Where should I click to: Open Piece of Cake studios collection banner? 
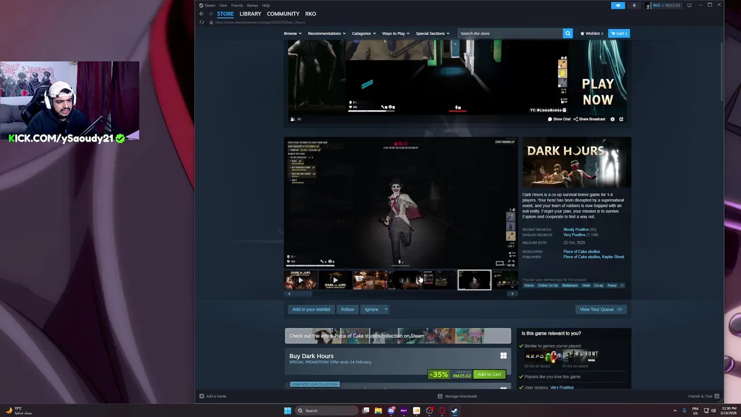[x=398, y=336]
